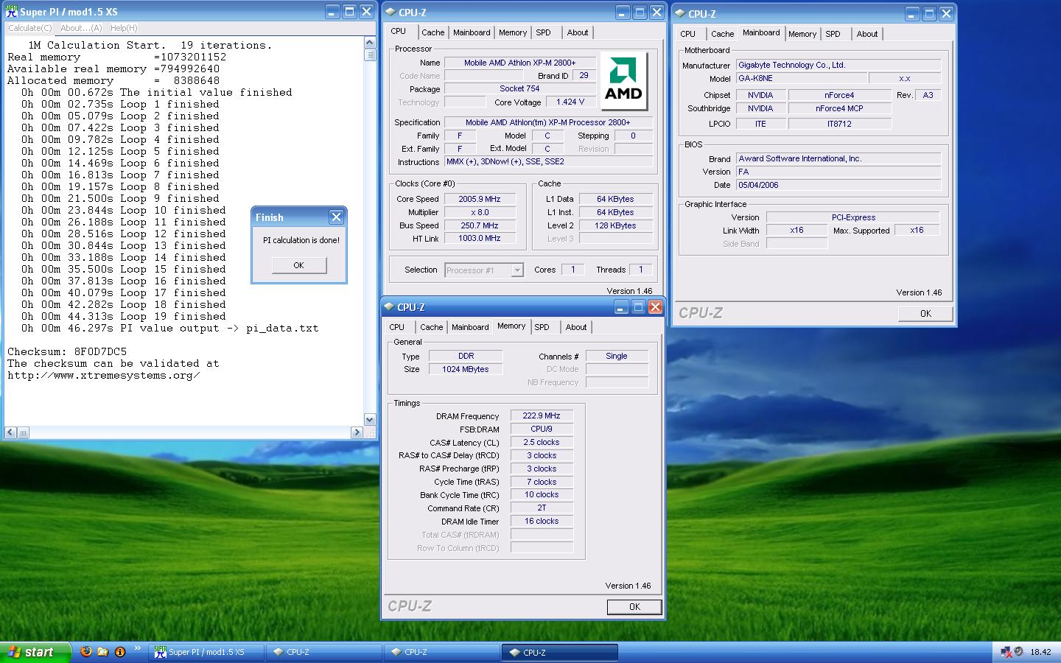Screen dimensions: 1061x663
Task: Click the CAS# Latency value 2.5 clocks
Action: point(542,442)
